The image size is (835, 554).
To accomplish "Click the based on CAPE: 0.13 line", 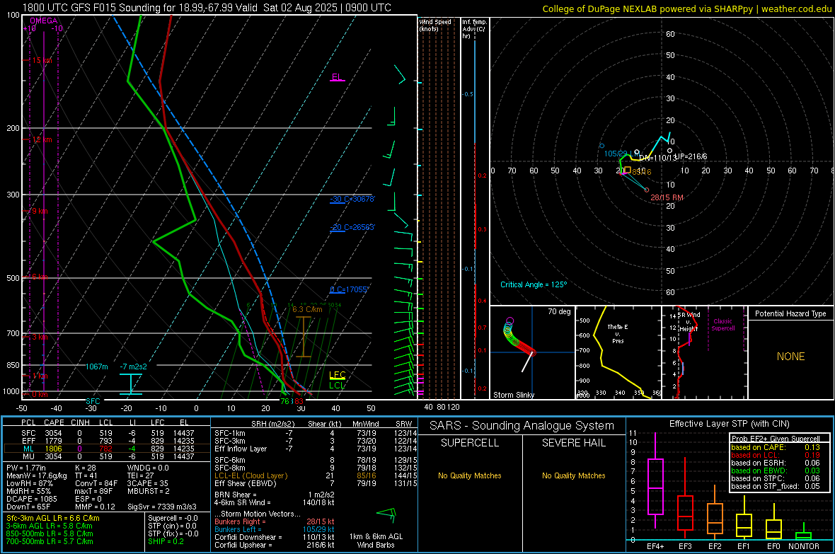I will tap(776, 447).
